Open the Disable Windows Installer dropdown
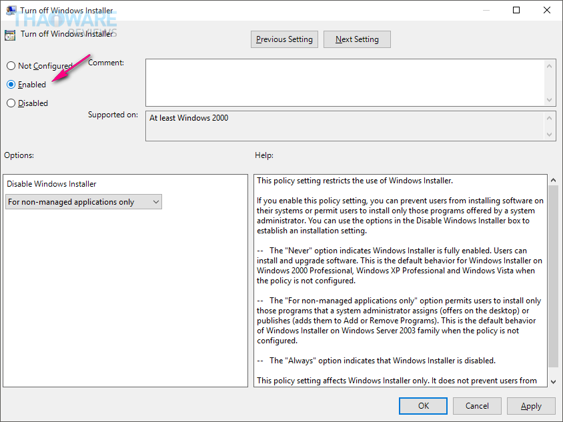 point(83,202)
